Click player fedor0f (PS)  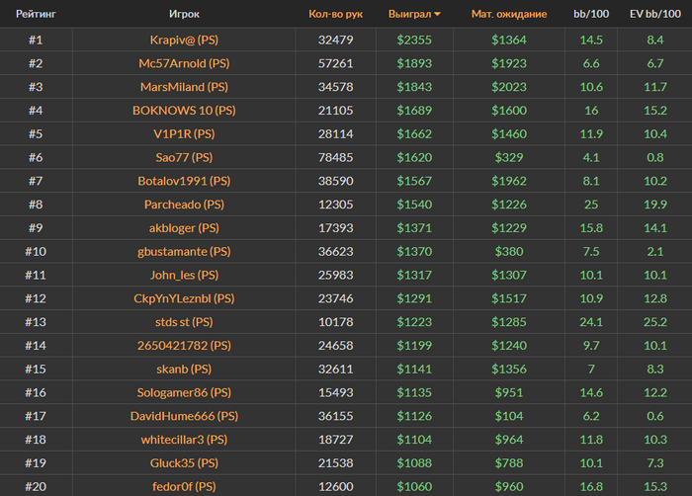click(184, 486)
